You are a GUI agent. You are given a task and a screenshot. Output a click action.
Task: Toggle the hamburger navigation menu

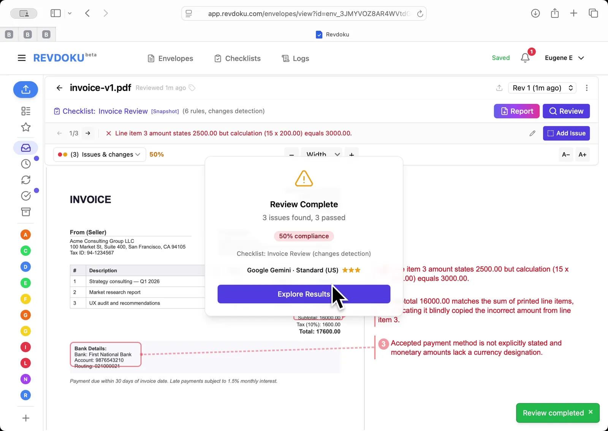coord(21,58)
